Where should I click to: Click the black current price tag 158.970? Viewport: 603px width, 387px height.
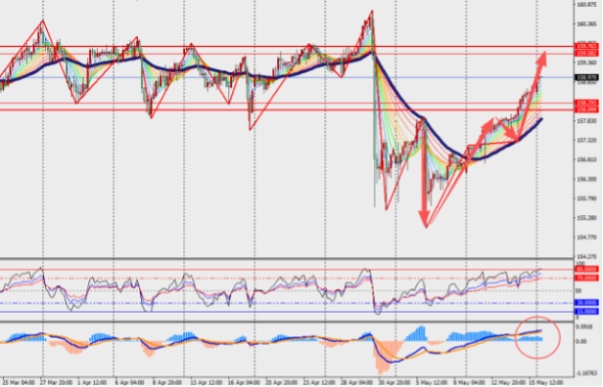coord(586,77)
